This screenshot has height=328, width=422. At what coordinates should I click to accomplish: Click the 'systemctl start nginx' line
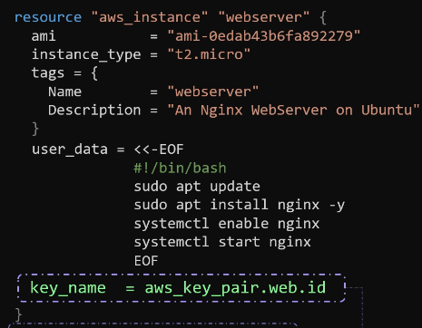pyautogui.click(x=222, y=243)
